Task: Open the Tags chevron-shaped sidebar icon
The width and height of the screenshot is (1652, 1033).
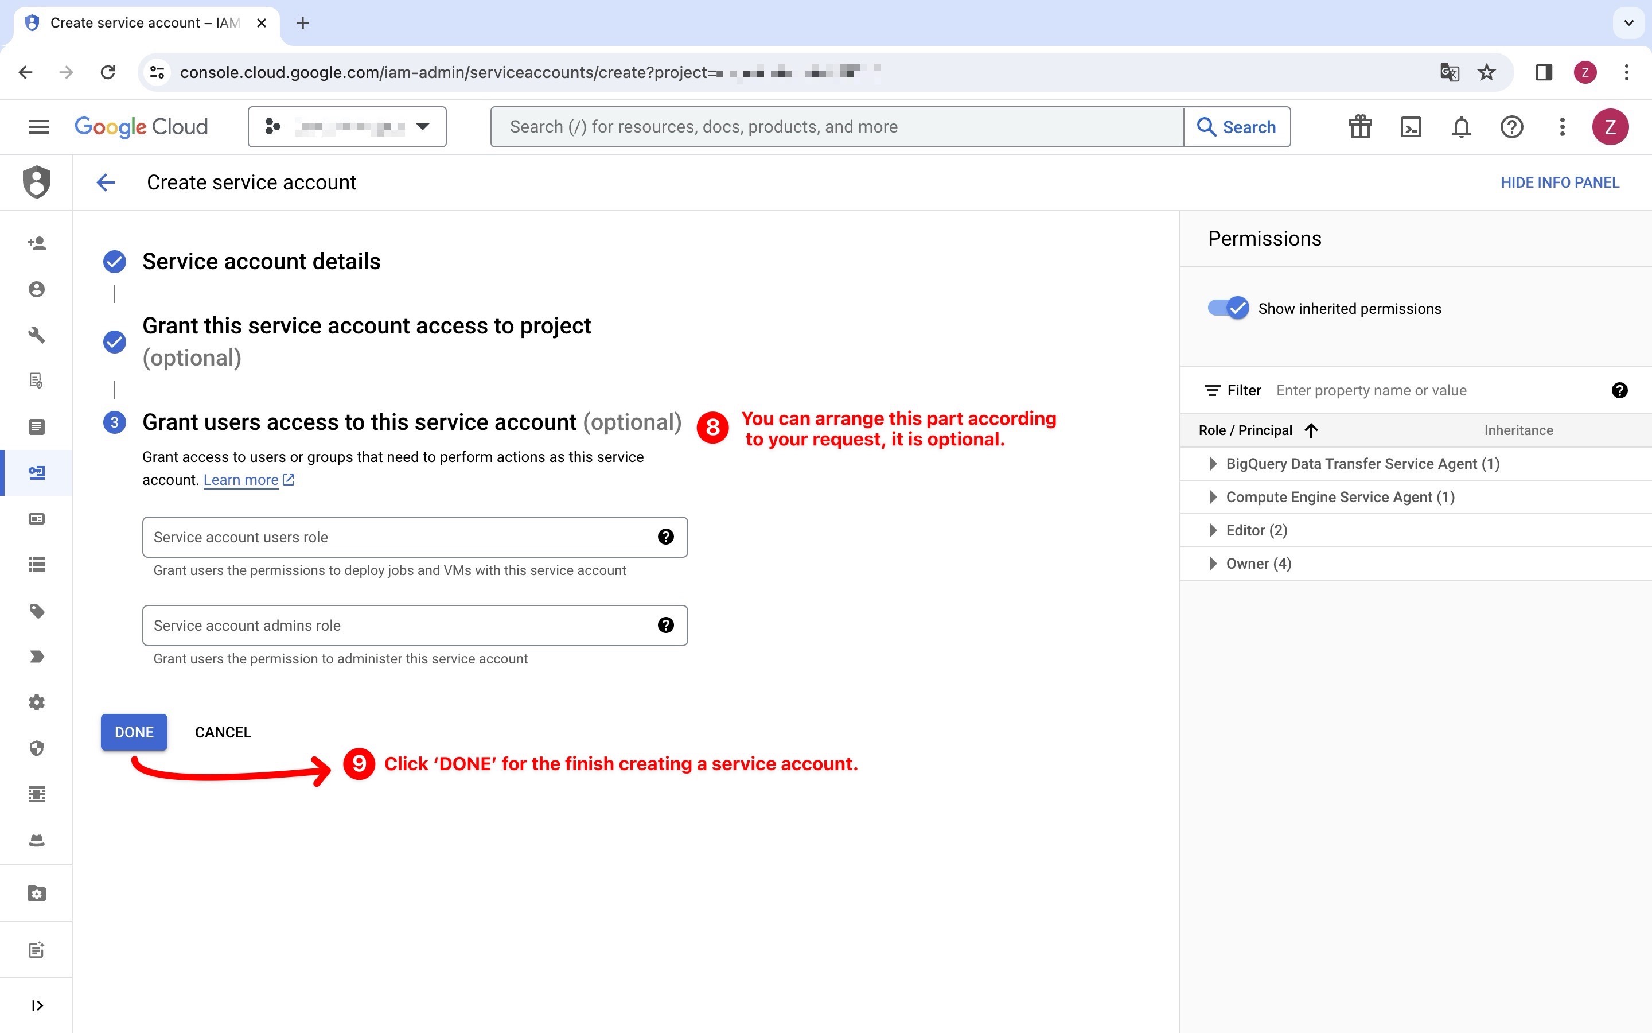Action: tap(36, 657)
